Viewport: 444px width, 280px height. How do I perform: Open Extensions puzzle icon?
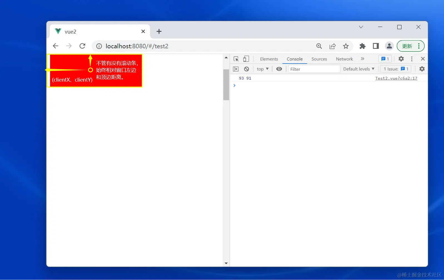point(362,46)
